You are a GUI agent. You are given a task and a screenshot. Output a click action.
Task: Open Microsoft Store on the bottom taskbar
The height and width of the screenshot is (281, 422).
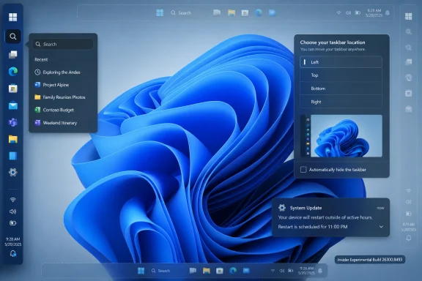point(220,271)
